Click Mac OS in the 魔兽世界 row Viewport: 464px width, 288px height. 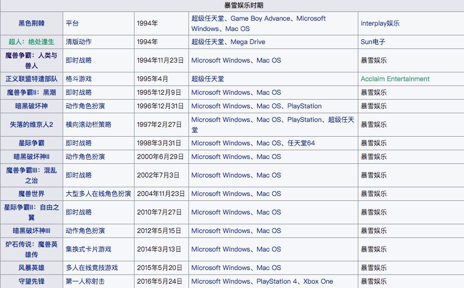pyautogui.click(x=268, y=194)
